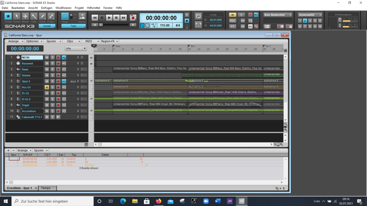
Task: Click the minus button in event list
Action: [x=13, y=150]
